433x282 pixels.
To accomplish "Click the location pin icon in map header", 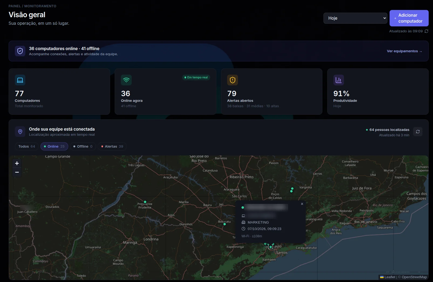I will click(x=20, y=131).
